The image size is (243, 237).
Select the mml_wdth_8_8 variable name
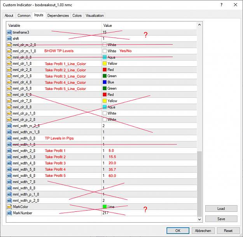click(x=24, y=188)
